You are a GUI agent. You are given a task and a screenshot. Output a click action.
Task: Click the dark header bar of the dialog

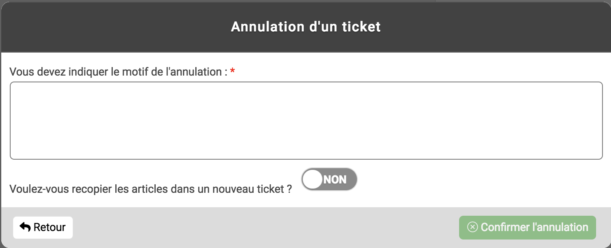(x=305, y=27)
